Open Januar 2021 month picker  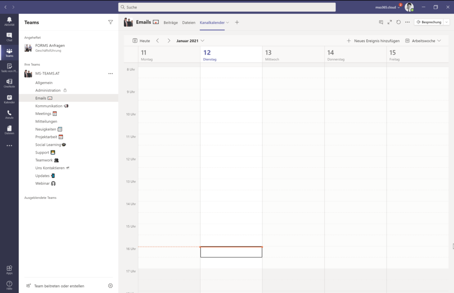(190, 41)
